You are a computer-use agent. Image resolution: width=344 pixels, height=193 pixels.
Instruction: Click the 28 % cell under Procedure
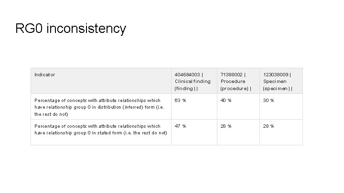[x=238, y=132]
